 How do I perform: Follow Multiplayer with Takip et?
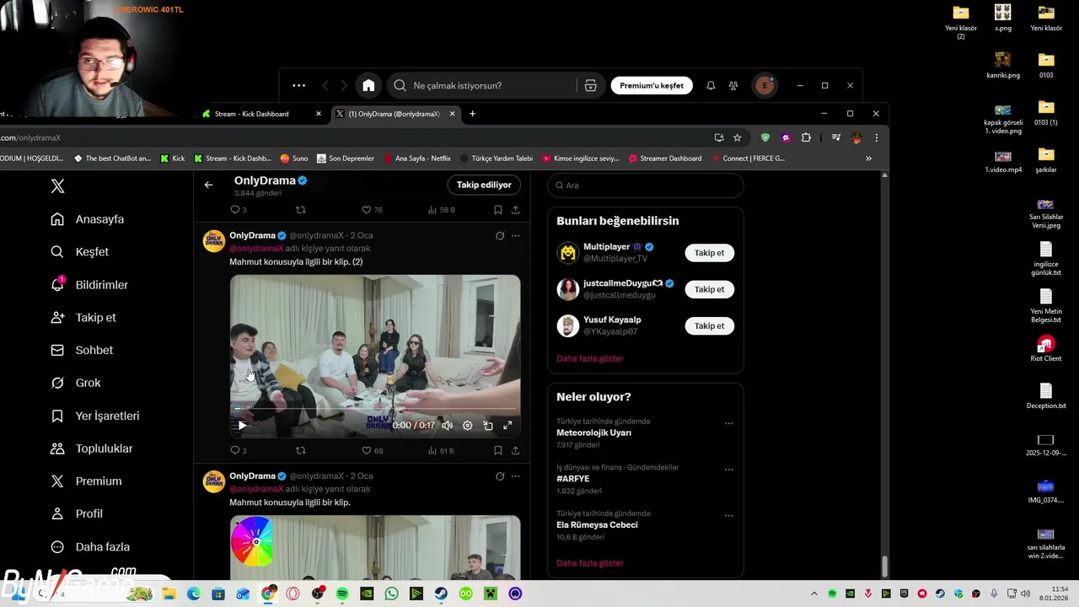(709, 253)
